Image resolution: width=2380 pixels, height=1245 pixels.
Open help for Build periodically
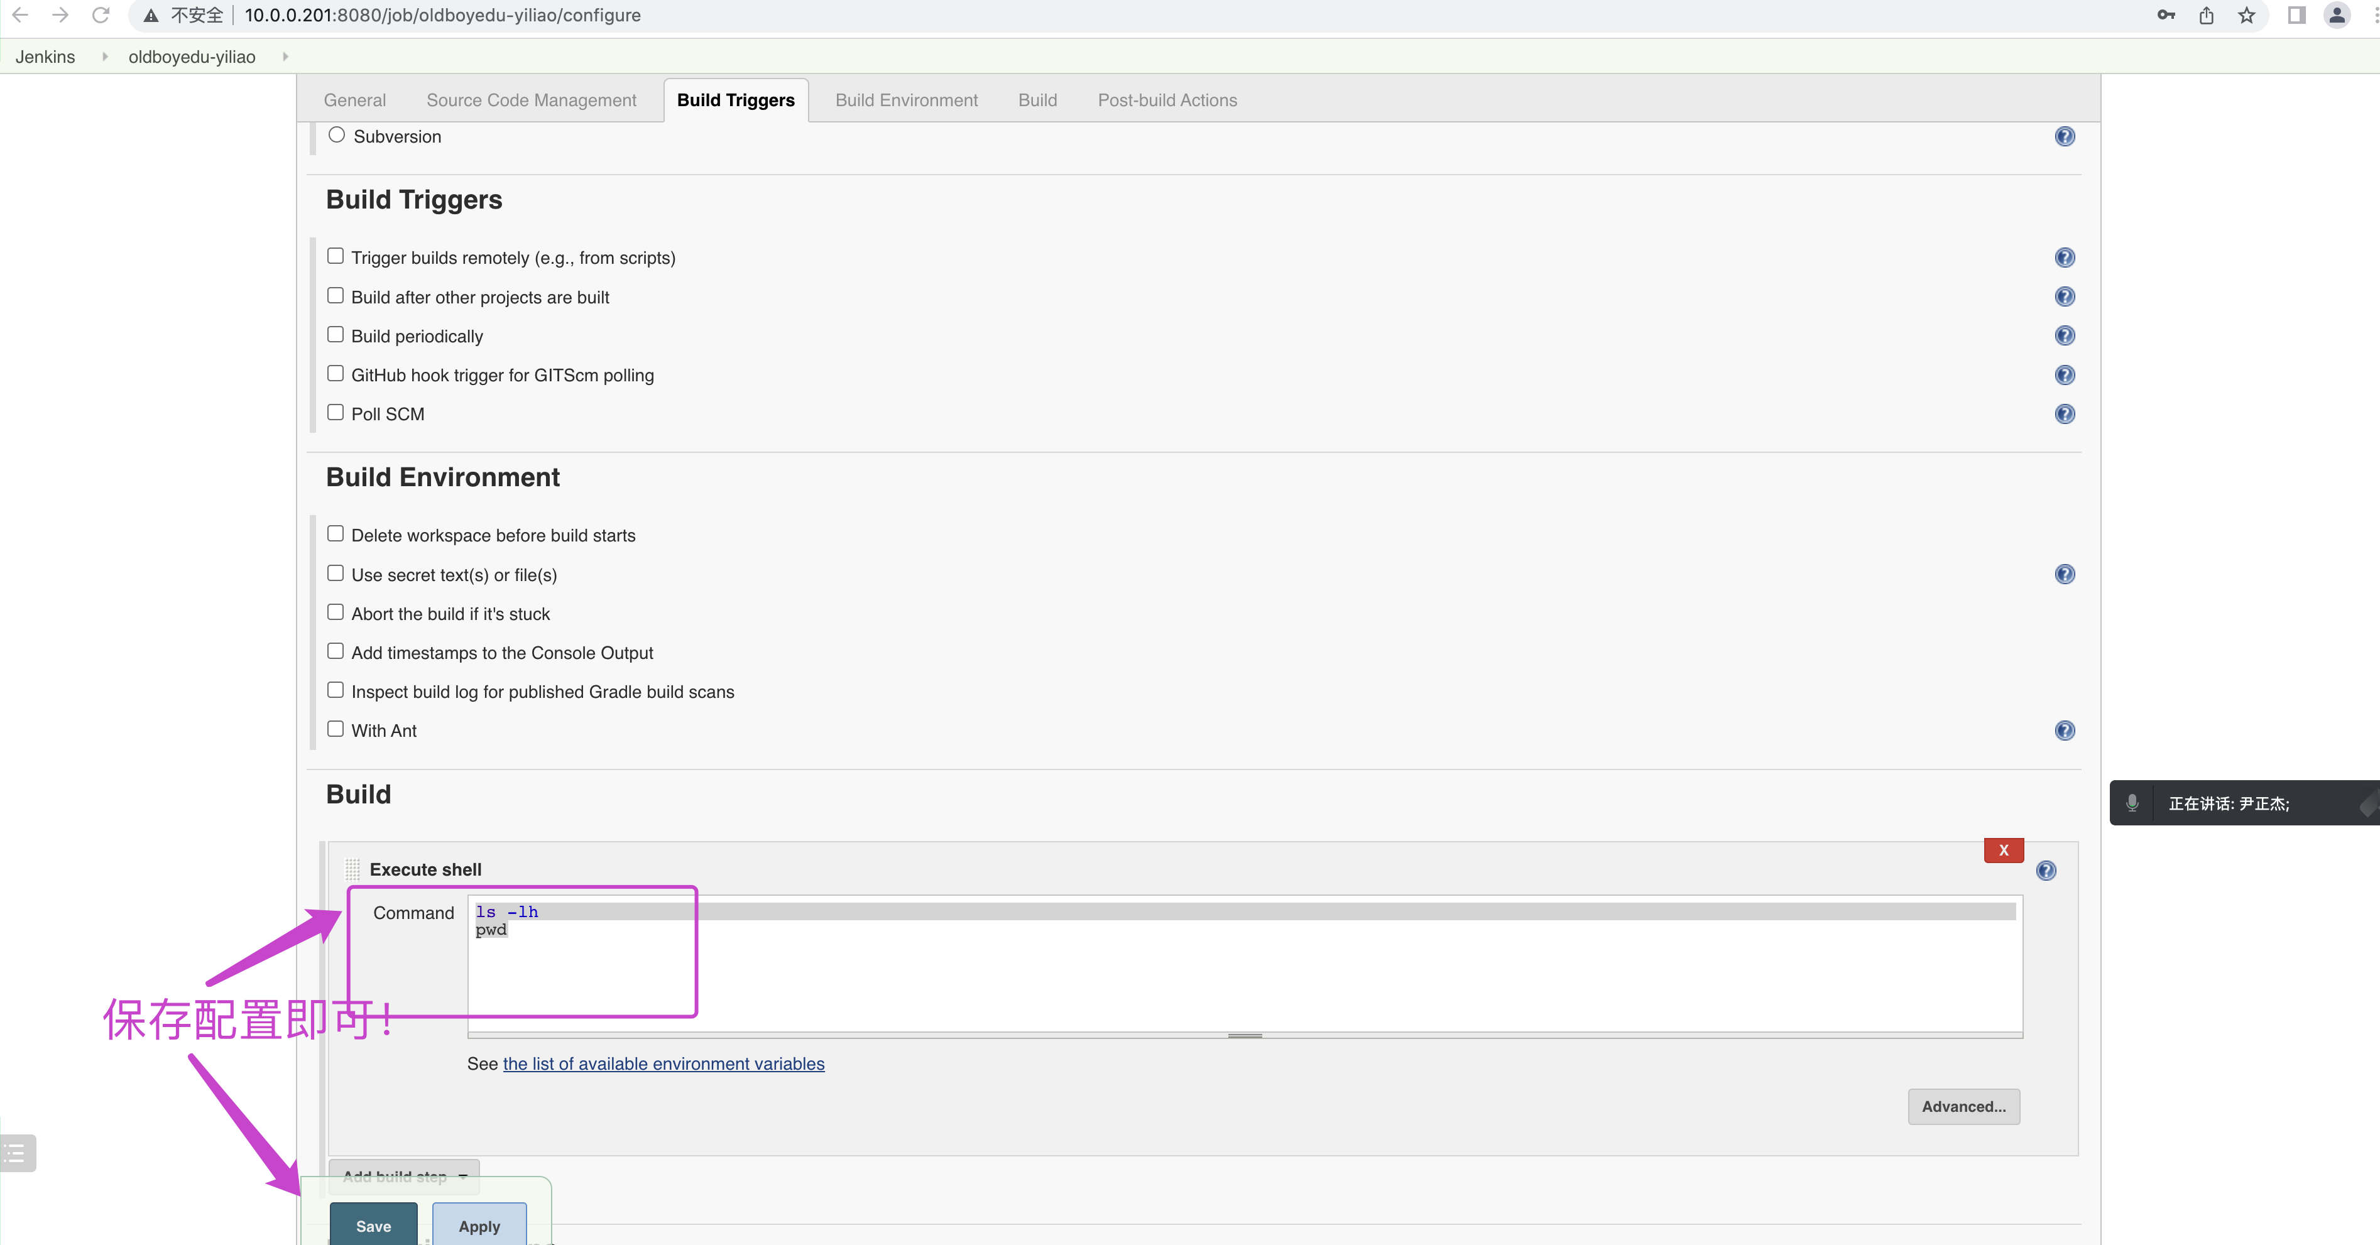point(2064,335)
